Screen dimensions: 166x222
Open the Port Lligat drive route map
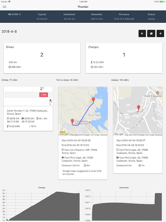click(83, 111)
